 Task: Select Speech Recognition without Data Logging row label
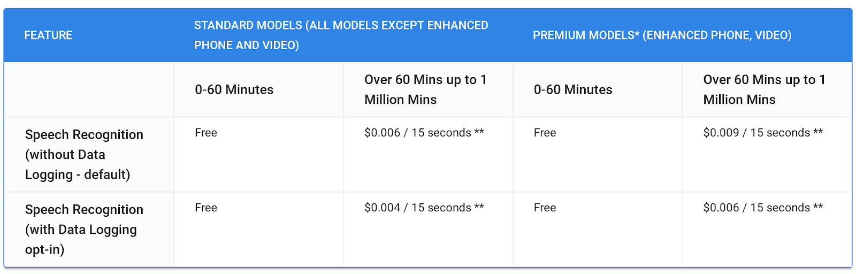(x=84, y=155)
